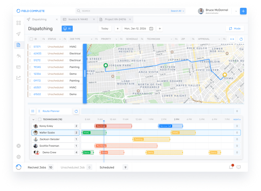This screenshot has width=261, height=191.
Task: Tick the Technicians (18) checkbox
Action: pos(40,119)
